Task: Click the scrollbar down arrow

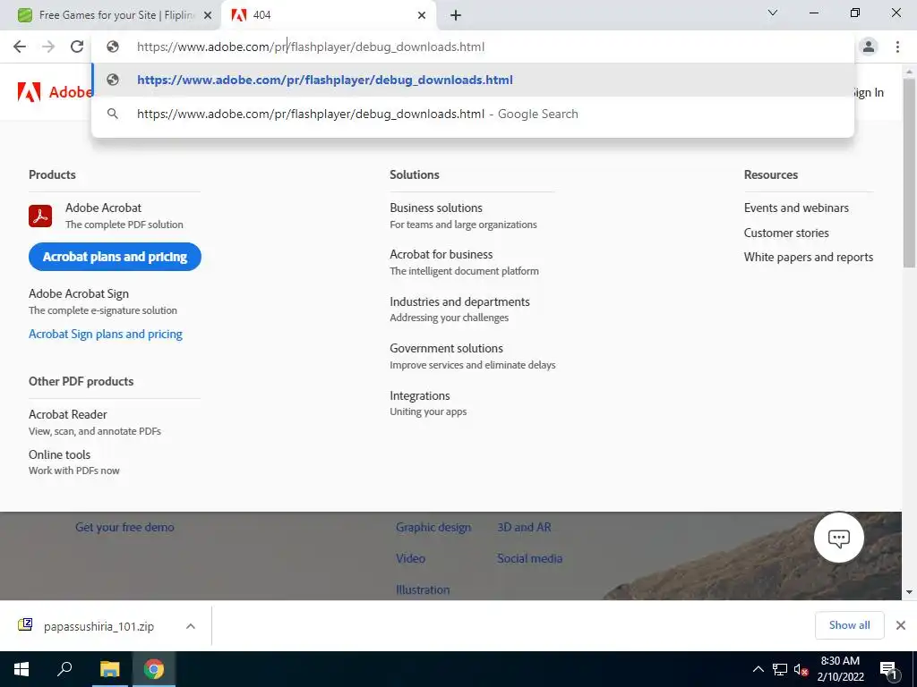Action: (x=909, y=592)
